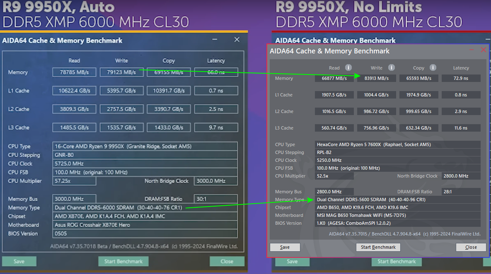Select L2 latency value 2.5 ns
The width and height of the screenshot is (491, 274).
point(216,109)
